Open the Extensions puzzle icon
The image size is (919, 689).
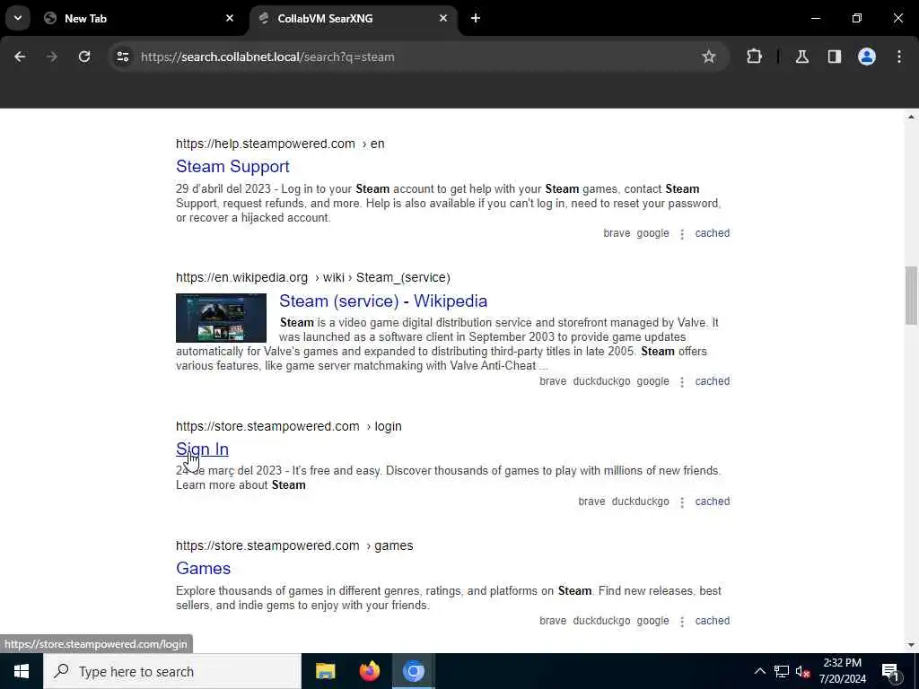click(754, 57)
